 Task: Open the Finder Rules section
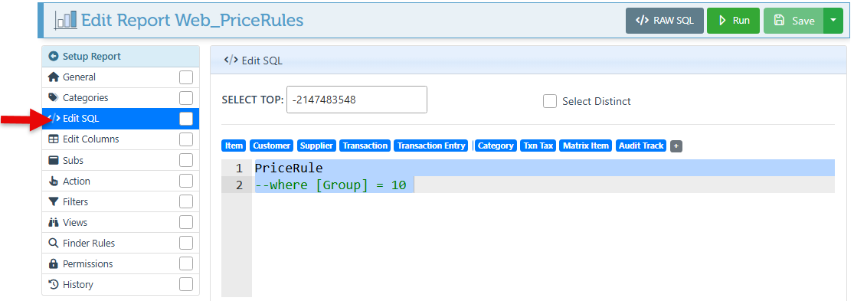(120, 243)
